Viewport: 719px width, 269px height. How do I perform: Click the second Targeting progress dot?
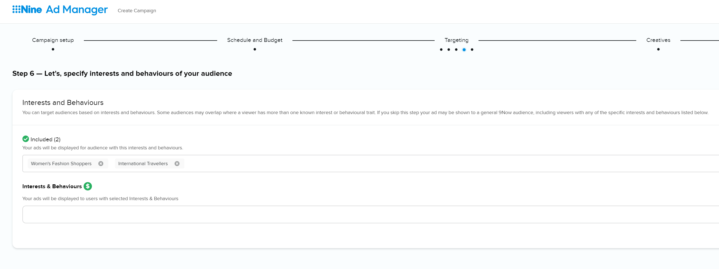(449, 50)
